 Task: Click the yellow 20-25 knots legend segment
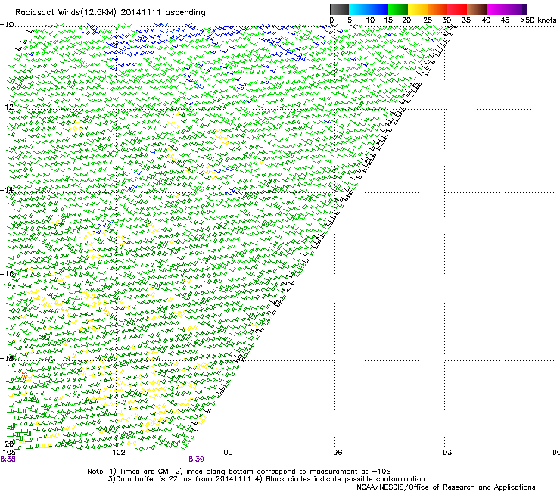click(418, 9)
